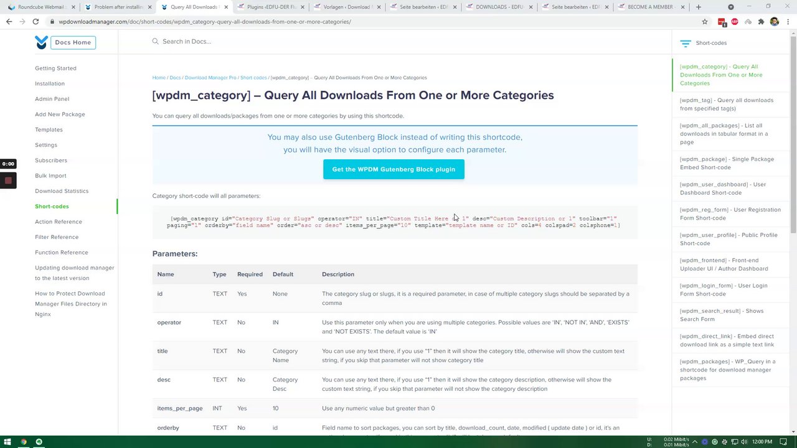Screen dimensions: 797x448
Task: Open the Subscribers docs section
Action: pyautogui.click(x=51, y=160)
